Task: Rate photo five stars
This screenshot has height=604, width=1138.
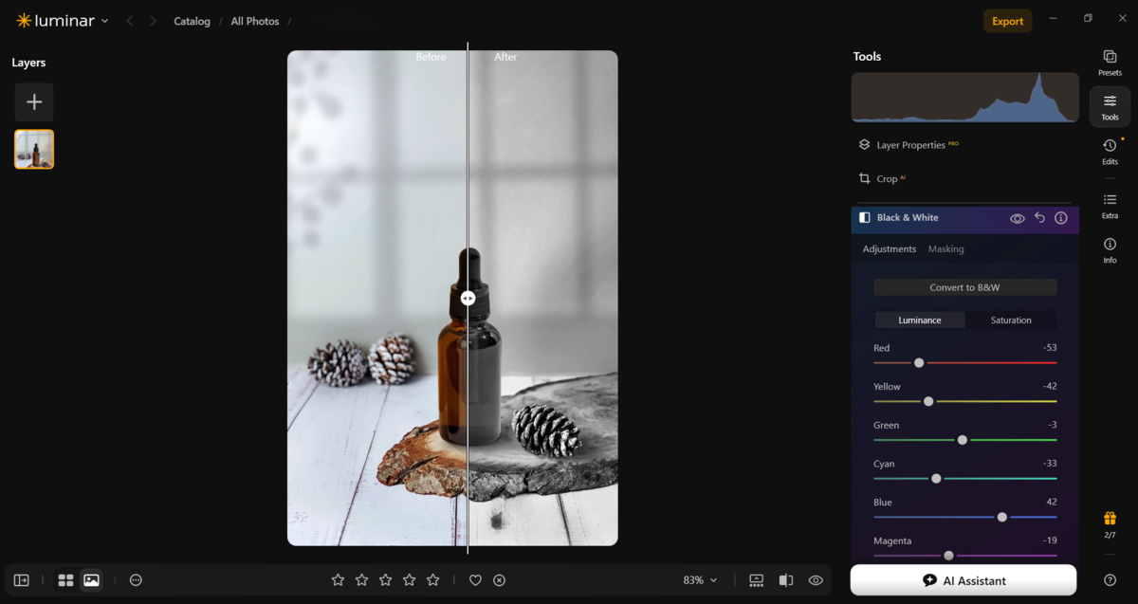Action: coord(432,579)
